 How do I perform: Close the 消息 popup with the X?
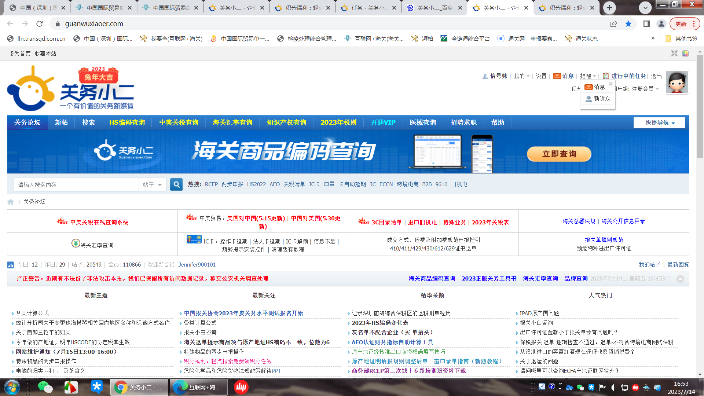coord(610,84)
